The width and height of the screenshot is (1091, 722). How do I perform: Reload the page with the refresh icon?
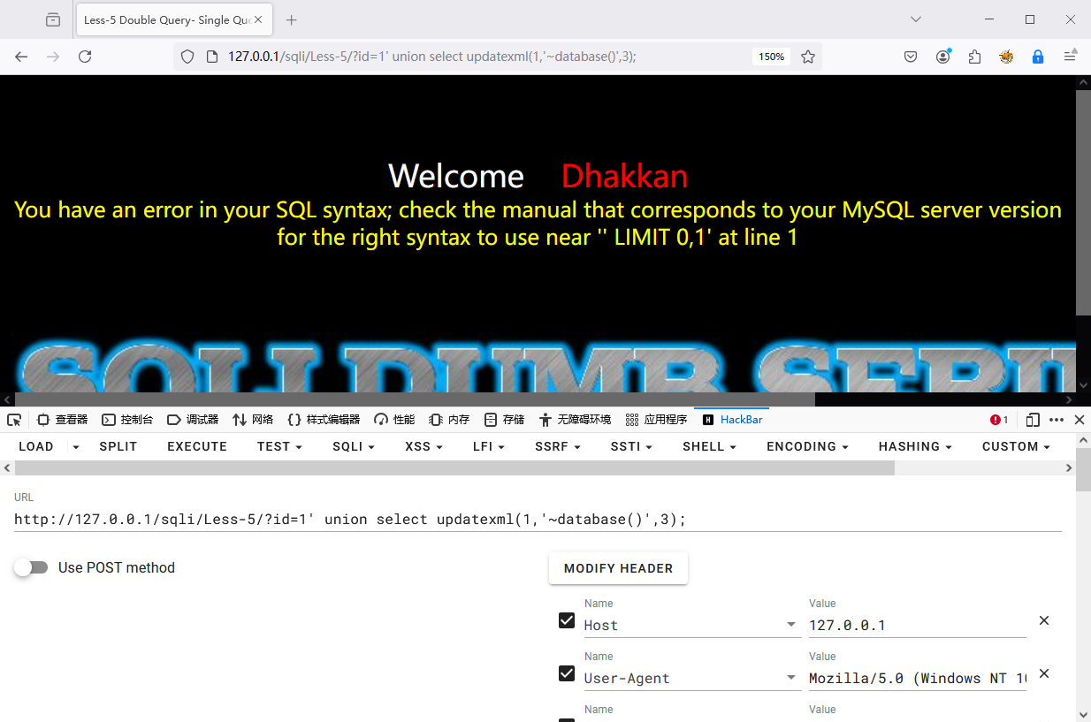click(x=85, y=57)
